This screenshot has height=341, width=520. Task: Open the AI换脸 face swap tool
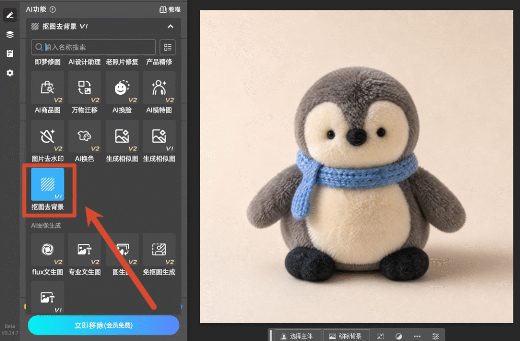point(122,87)
